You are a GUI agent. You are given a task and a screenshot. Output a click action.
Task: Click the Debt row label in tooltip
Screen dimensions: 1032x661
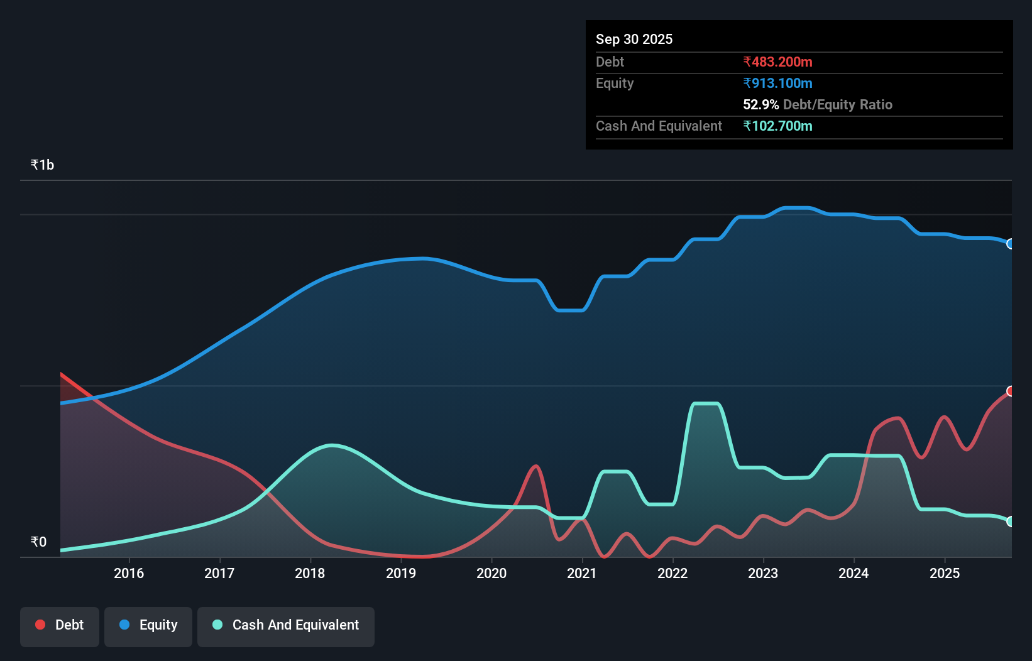point(610,62)
